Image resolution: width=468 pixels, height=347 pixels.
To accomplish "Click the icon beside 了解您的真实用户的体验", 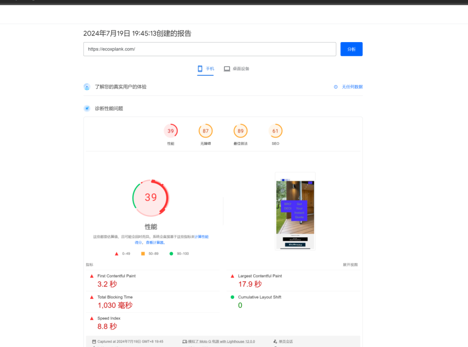I will click(x=87, y=87).
